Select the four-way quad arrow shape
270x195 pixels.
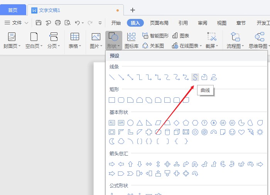[x=167, y=164]
